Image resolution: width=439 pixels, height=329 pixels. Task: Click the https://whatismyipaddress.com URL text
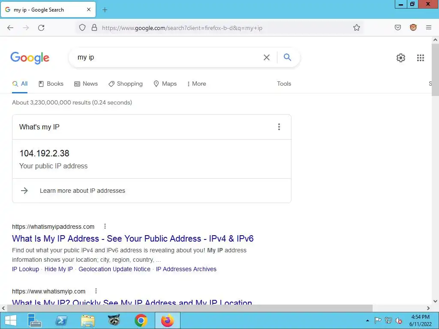click(x=53, y=227)
